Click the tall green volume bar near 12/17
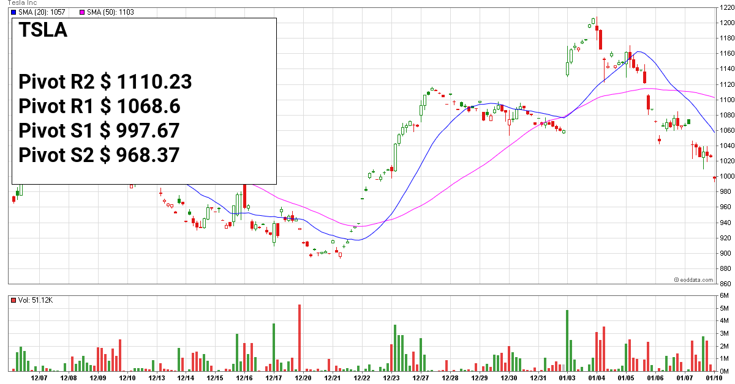The image size is (735, 384). pos(273,347)
